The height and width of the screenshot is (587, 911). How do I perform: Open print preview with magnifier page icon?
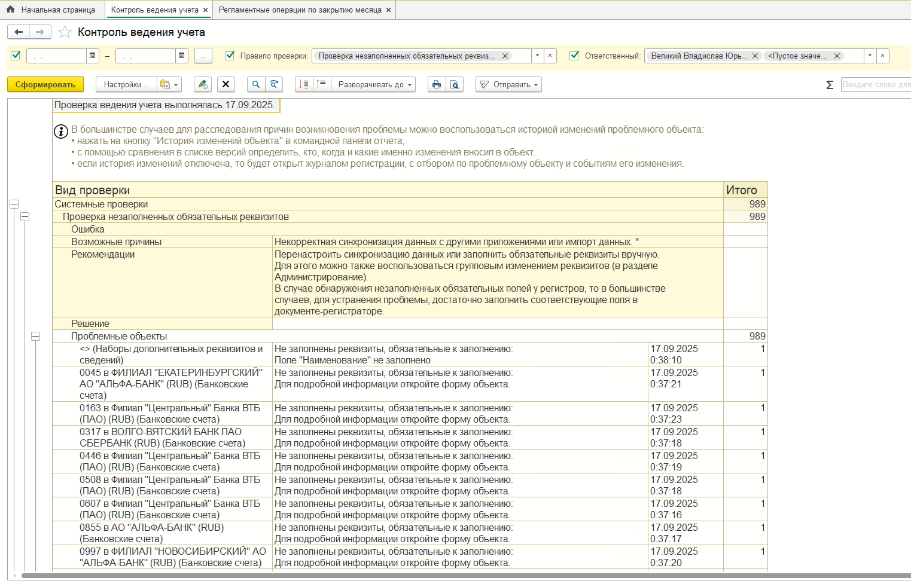click(x=455, y=85)
